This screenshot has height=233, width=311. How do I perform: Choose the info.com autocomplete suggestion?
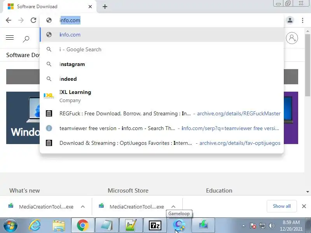click(162, 35)
